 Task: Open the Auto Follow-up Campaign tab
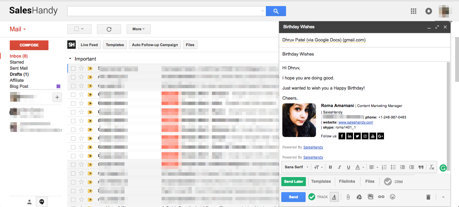[155, 44]
